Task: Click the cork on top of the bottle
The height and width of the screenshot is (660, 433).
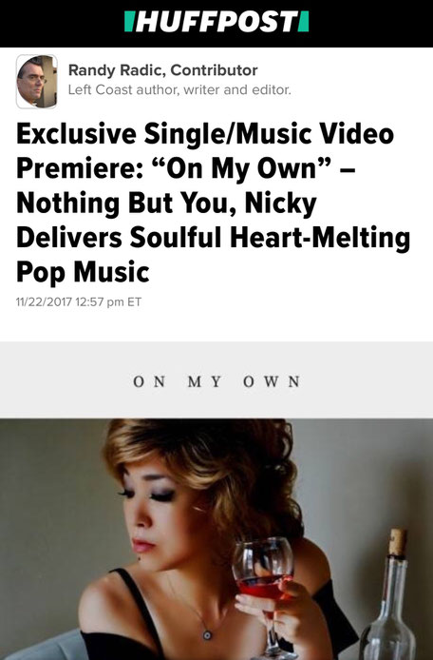Action: tap(398, 542)
